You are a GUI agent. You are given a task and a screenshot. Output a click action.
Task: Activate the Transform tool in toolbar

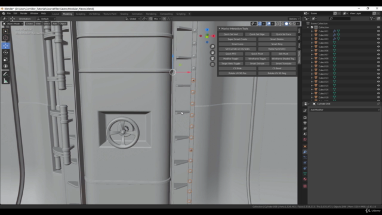click(x=5, y=66)
